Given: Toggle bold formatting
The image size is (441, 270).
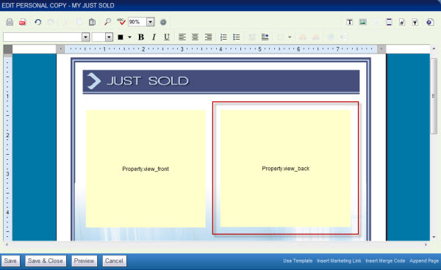Looking at the screenshot, I should (141, 37).
